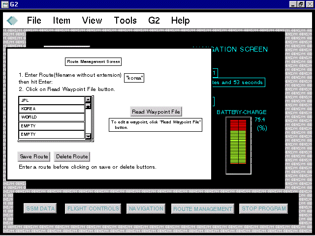Open the Tools menu
Image resolution: width=315 pixels, height=236 pixels.
[x=125, y=21]
